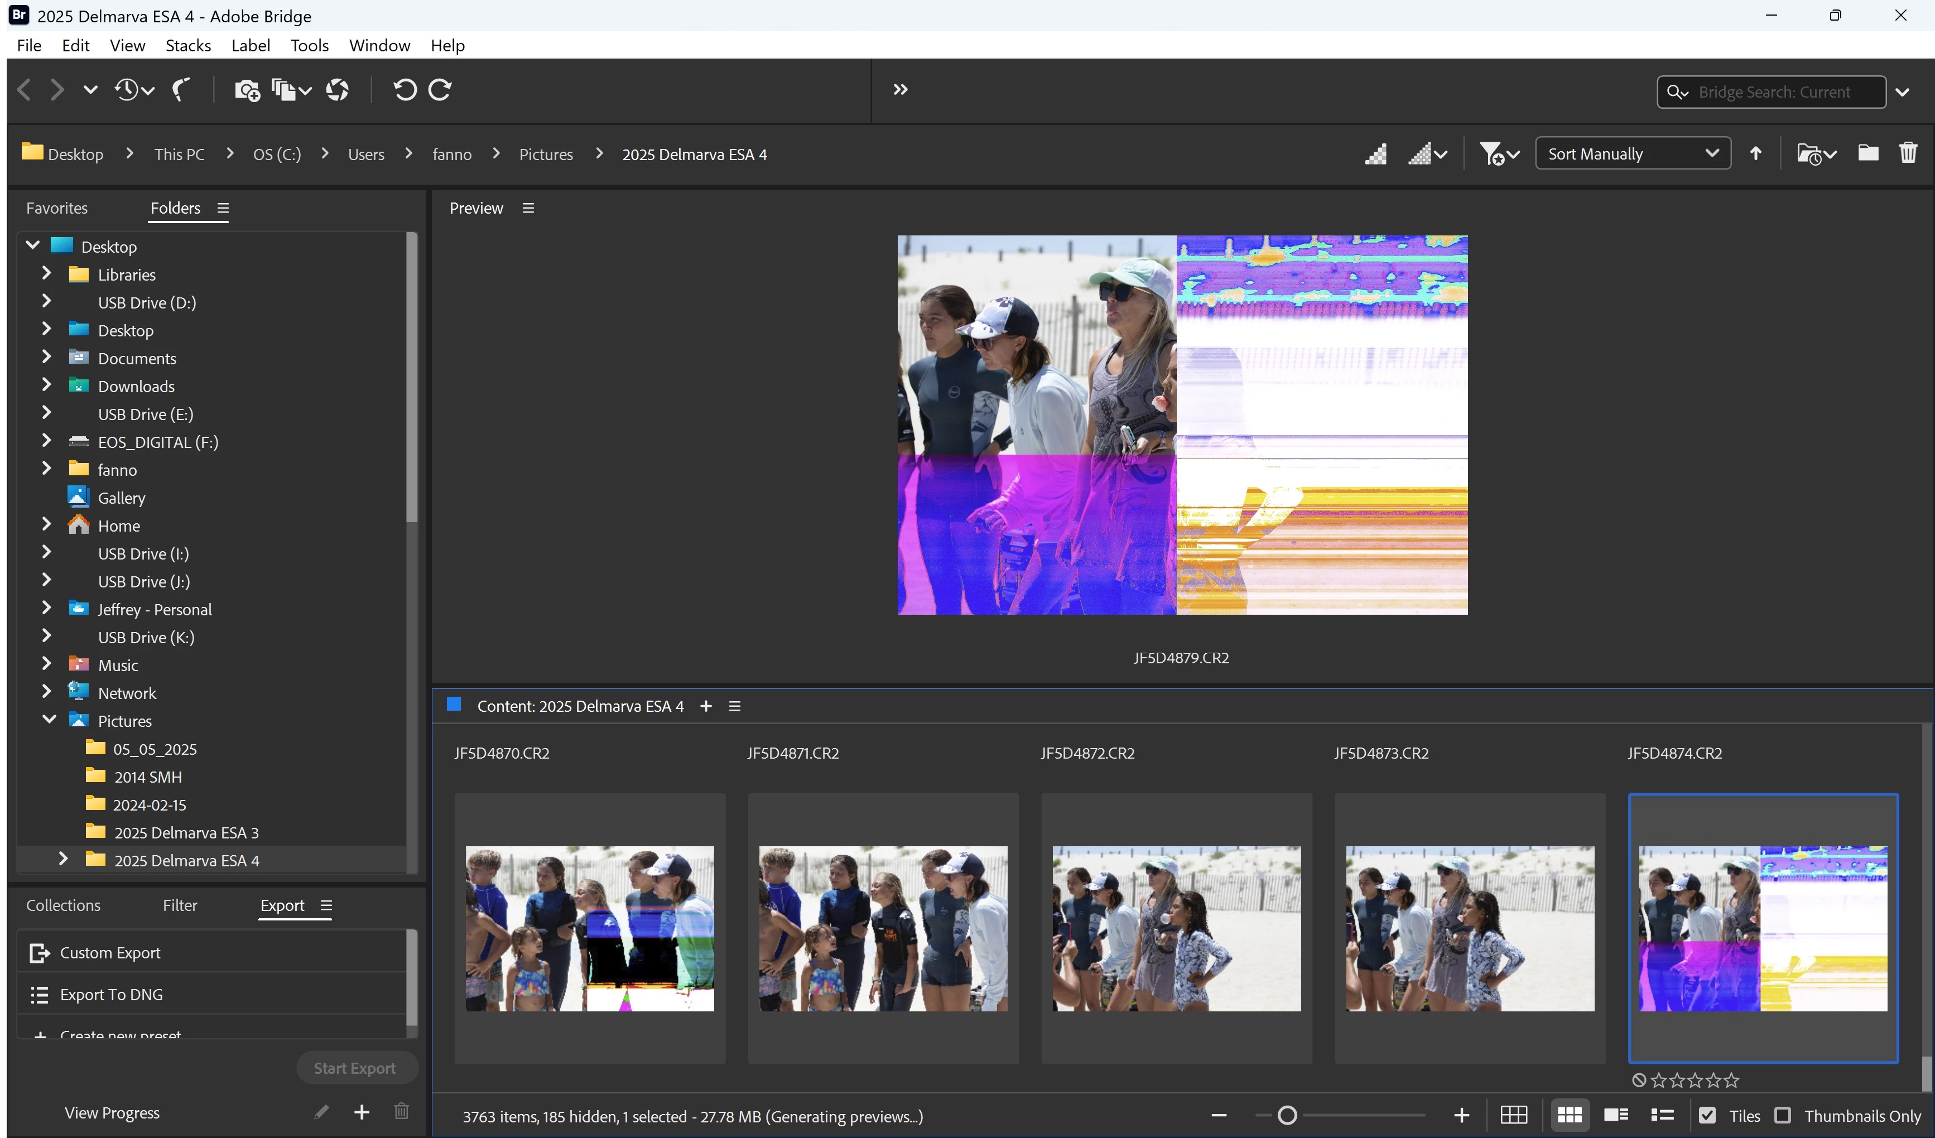Viewport: 1935px width, 1138px height.
Task: Click the Rotate 90° clockwise icon
Action: coord(440,90)
